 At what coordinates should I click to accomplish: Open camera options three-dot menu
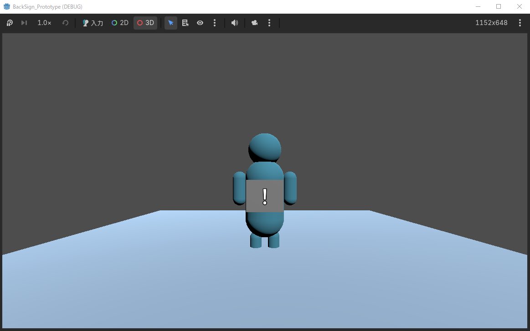[269, 23]
